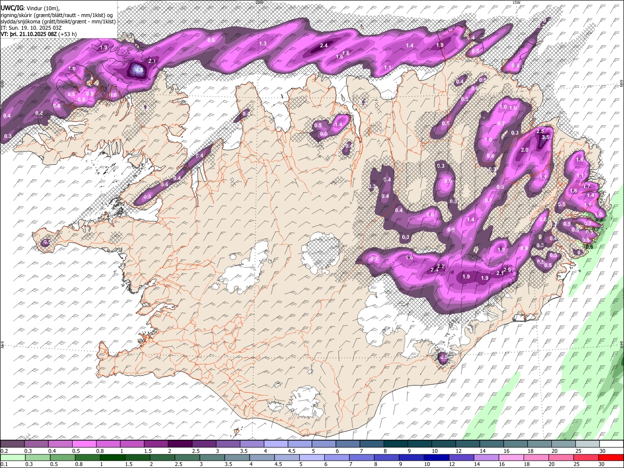The image size is (624, 468).
Task: Pick the crimson 25 swatch in the lower rain scale
Action: point(585,457)
